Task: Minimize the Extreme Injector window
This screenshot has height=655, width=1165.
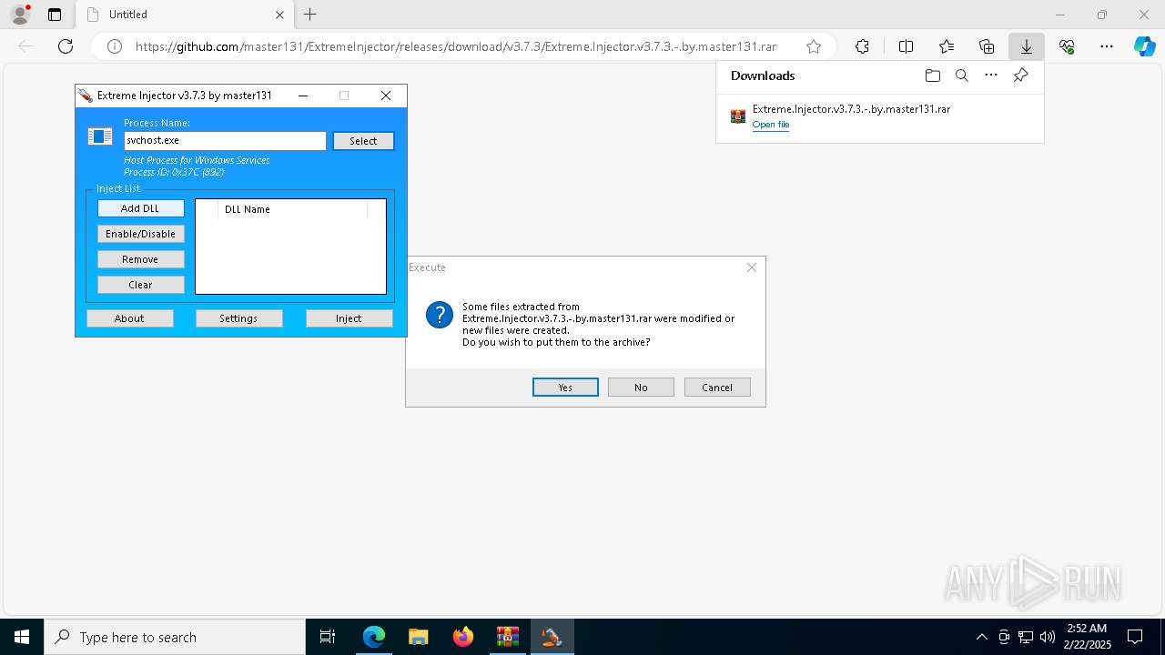Action: coord(303,96)
